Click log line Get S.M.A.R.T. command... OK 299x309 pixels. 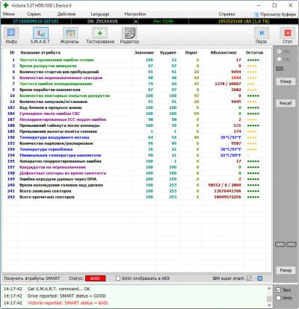pyautogui.click(x=58, y=289)
